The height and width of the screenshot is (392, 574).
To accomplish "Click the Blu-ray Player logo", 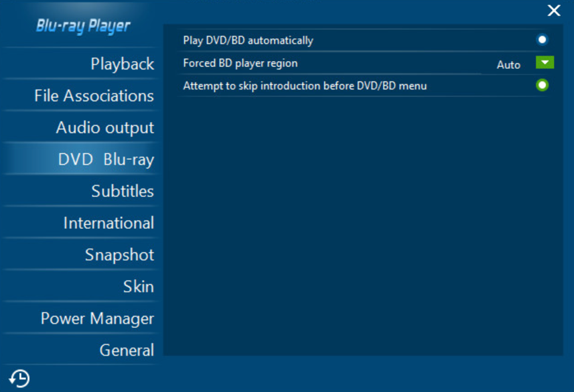I will click(83, 26).
